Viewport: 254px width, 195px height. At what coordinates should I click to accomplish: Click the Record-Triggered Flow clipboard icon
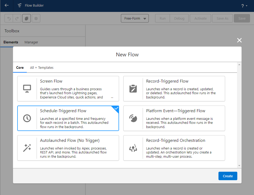(x=133, y=89)
